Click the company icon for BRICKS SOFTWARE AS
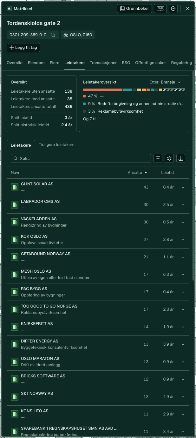 tap(15, 379)
